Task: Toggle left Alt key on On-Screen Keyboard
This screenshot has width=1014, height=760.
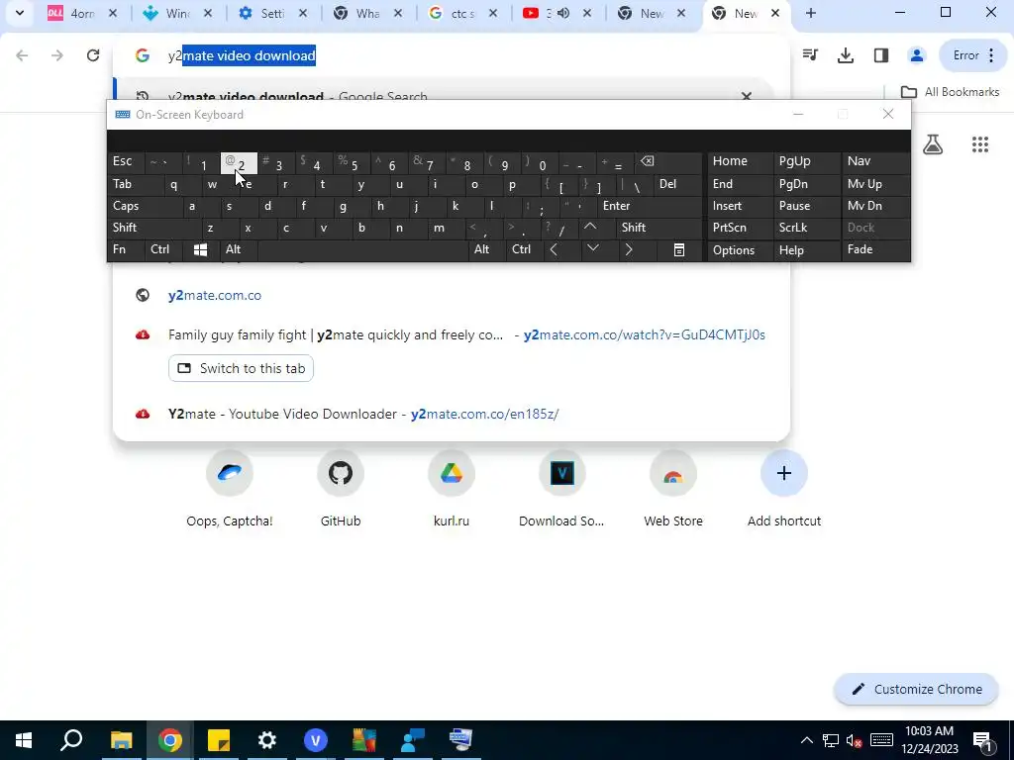Action: (239, 249)
